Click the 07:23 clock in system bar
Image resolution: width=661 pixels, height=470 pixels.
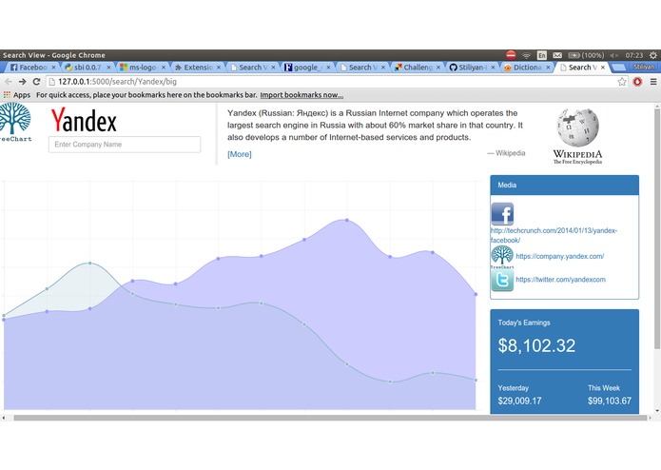(634, 55)
